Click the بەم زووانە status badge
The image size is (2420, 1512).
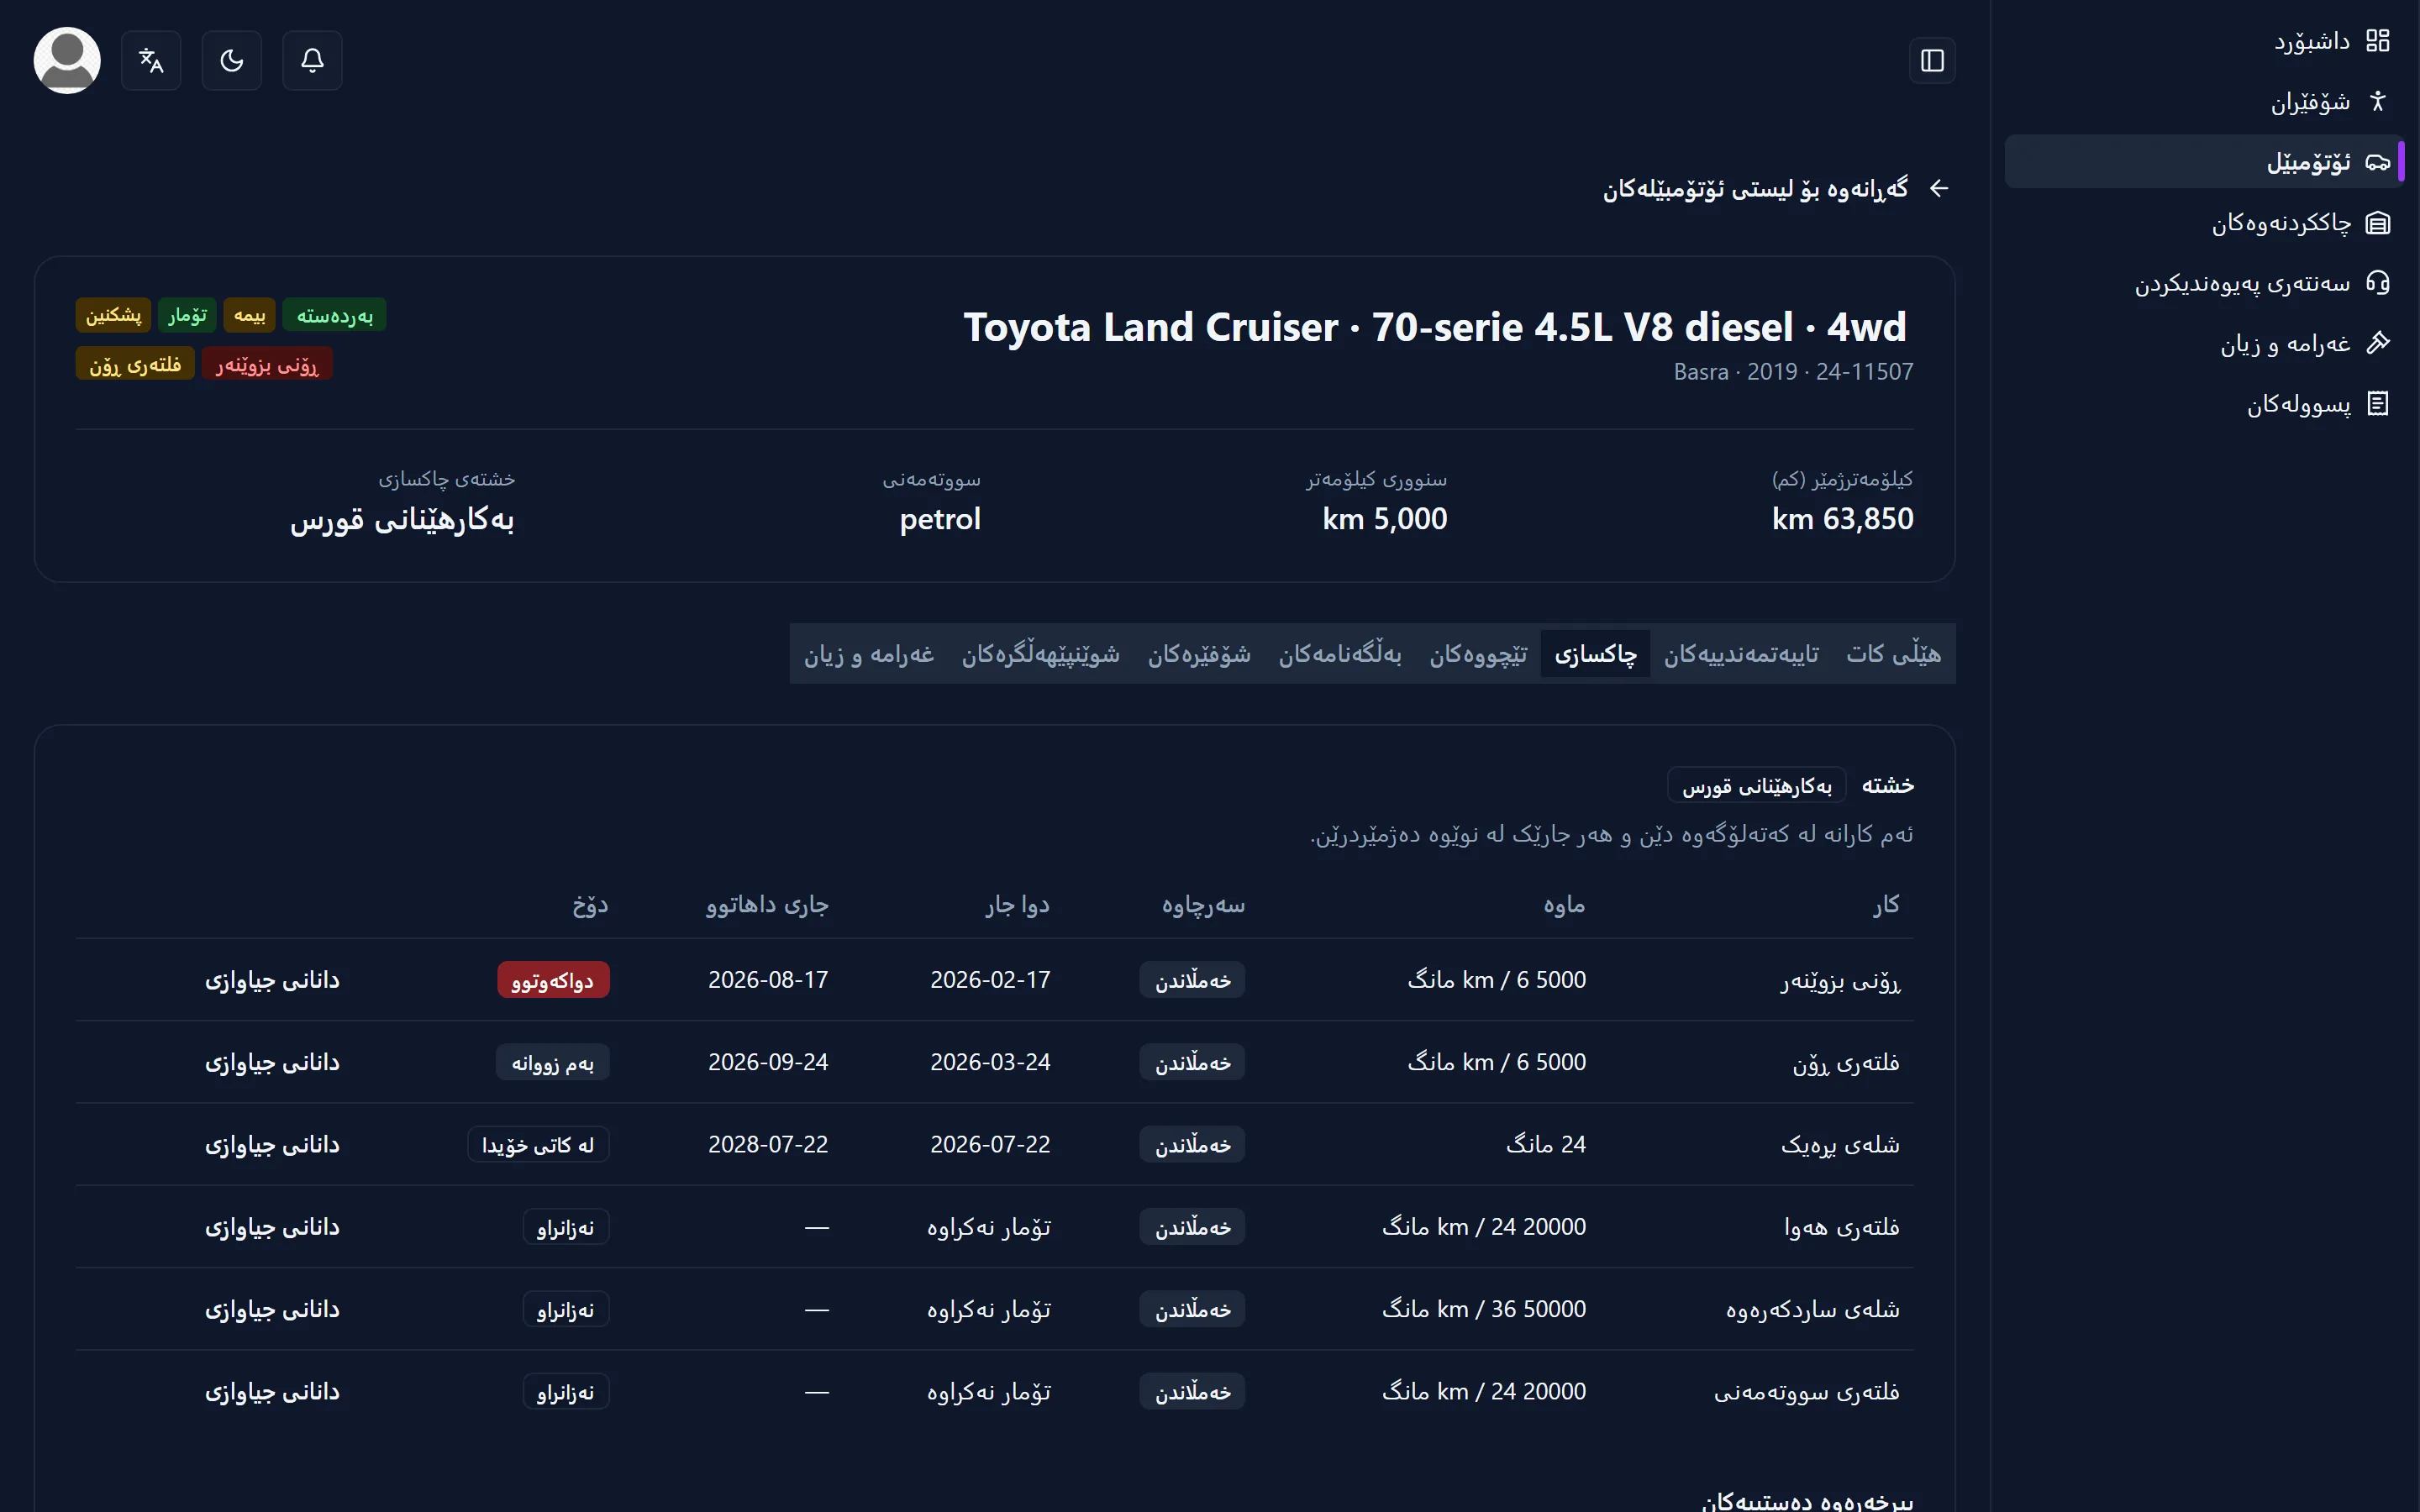(x=553, y=1062)
